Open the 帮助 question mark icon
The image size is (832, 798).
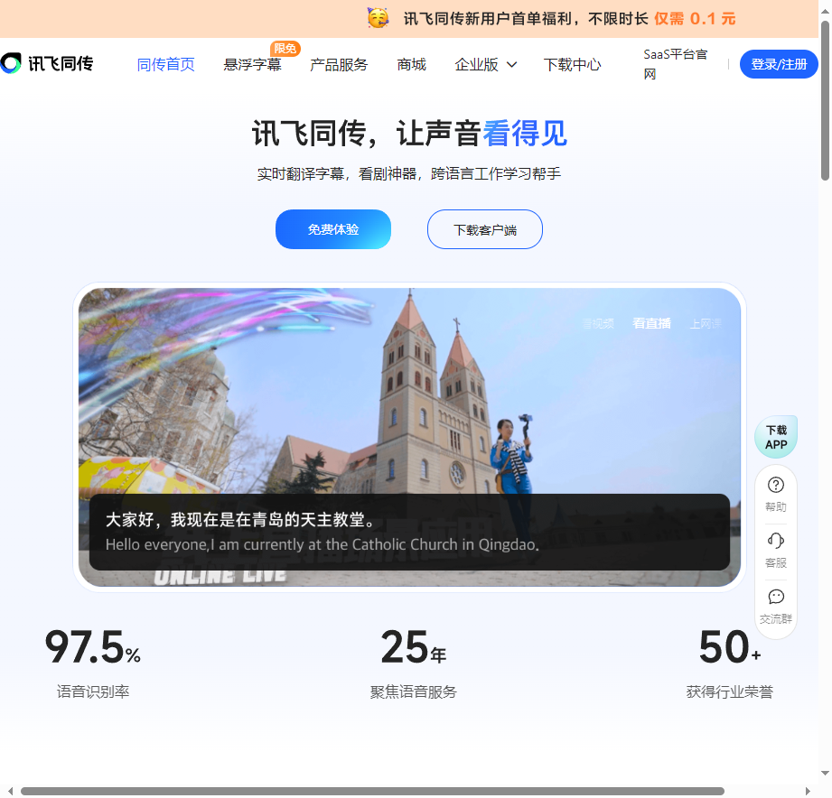pyautogui.click(x=776, y=485)
